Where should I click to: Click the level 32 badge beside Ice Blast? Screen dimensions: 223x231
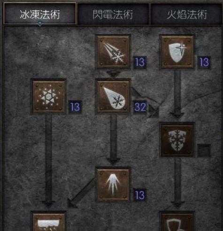coord(140,107)
